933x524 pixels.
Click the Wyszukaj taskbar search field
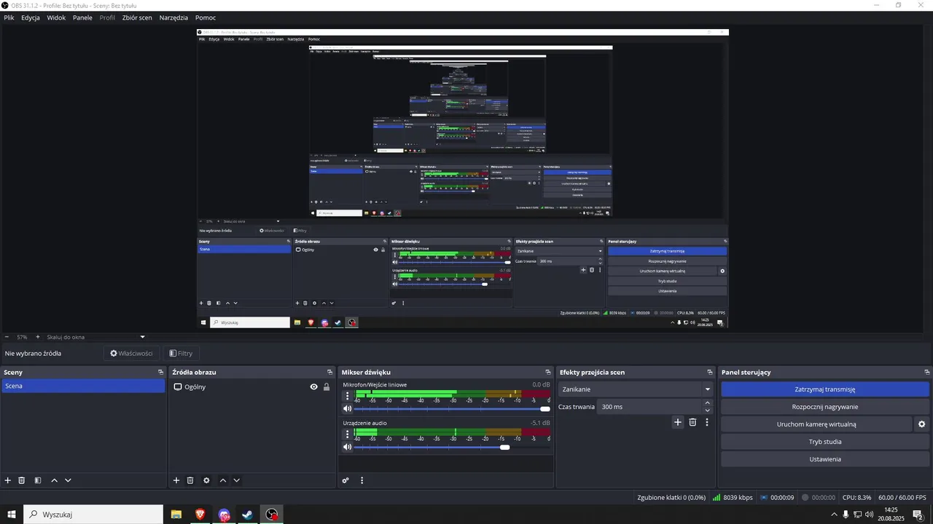tap(93, 515)
